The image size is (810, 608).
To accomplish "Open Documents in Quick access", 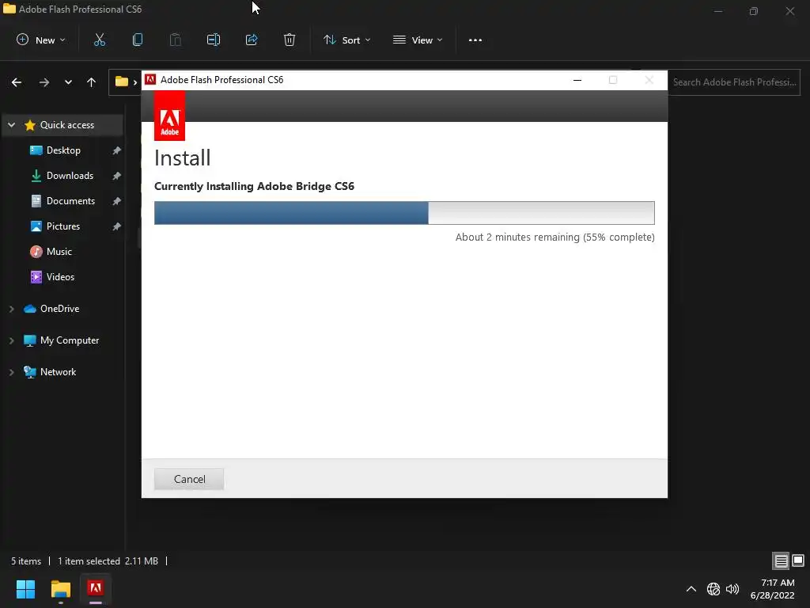I will (x=70, y=201).
